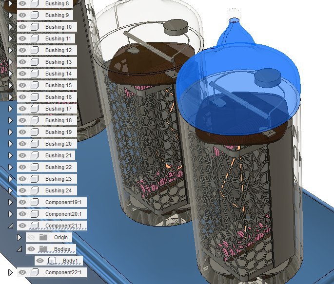
Task: Select the Bushing:19 label
Action: pyautogui.click(x=59, y=132)
